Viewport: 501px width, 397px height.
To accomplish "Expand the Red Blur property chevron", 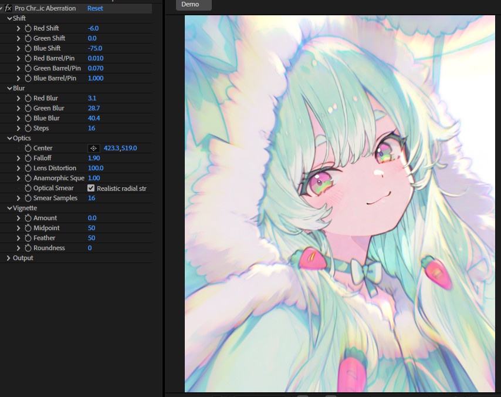I will 18,97.
